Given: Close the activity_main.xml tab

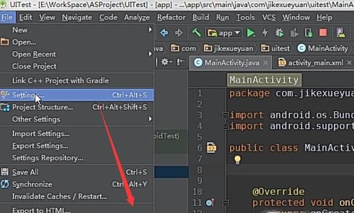Looking at the screenshot, I should tap(349, 63).
